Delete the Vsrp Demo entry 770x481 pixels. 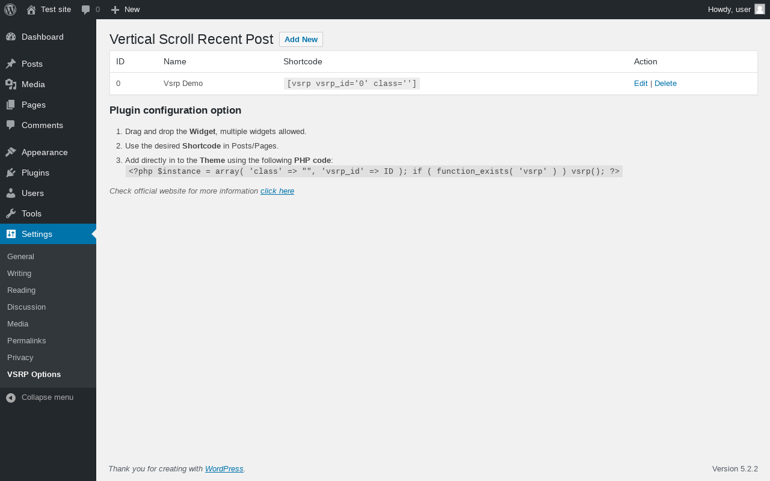(665, 84)
